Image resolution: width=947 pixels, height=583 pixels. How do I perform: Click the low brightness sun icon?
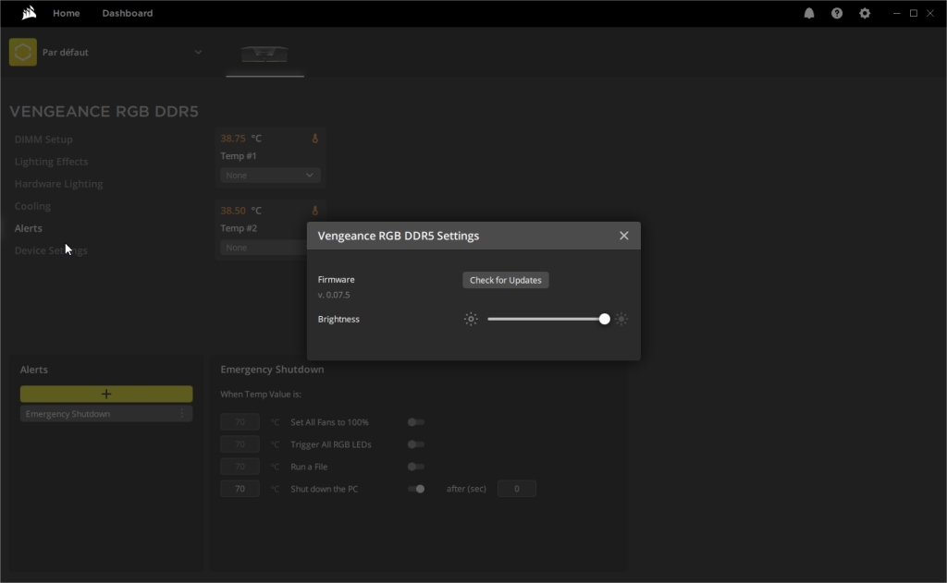point(471,320)
